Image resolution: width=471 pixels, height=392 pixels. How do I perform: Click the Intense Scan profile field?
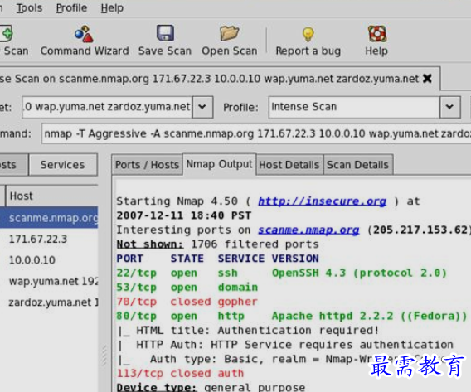(354, 107)
